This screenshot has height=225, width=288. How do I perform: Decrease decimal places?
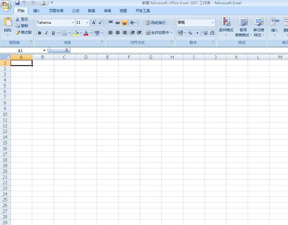(x=212, y=33)
